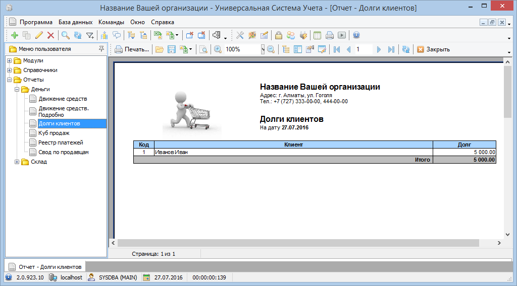Screen dimensions: 517x286
Task: Click the green plus Add record icon
Action: (x=14, y=35)
